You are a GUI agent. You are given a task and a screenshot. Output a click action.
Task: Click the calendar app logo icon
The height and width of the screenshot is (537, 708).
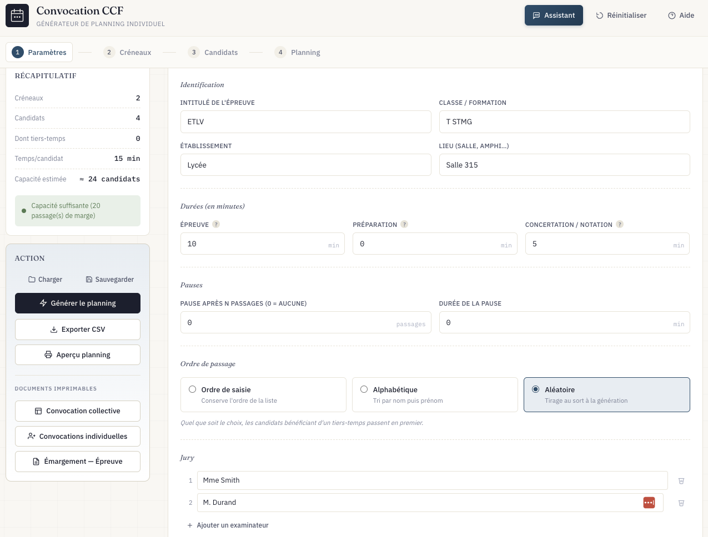click(17, 16)
